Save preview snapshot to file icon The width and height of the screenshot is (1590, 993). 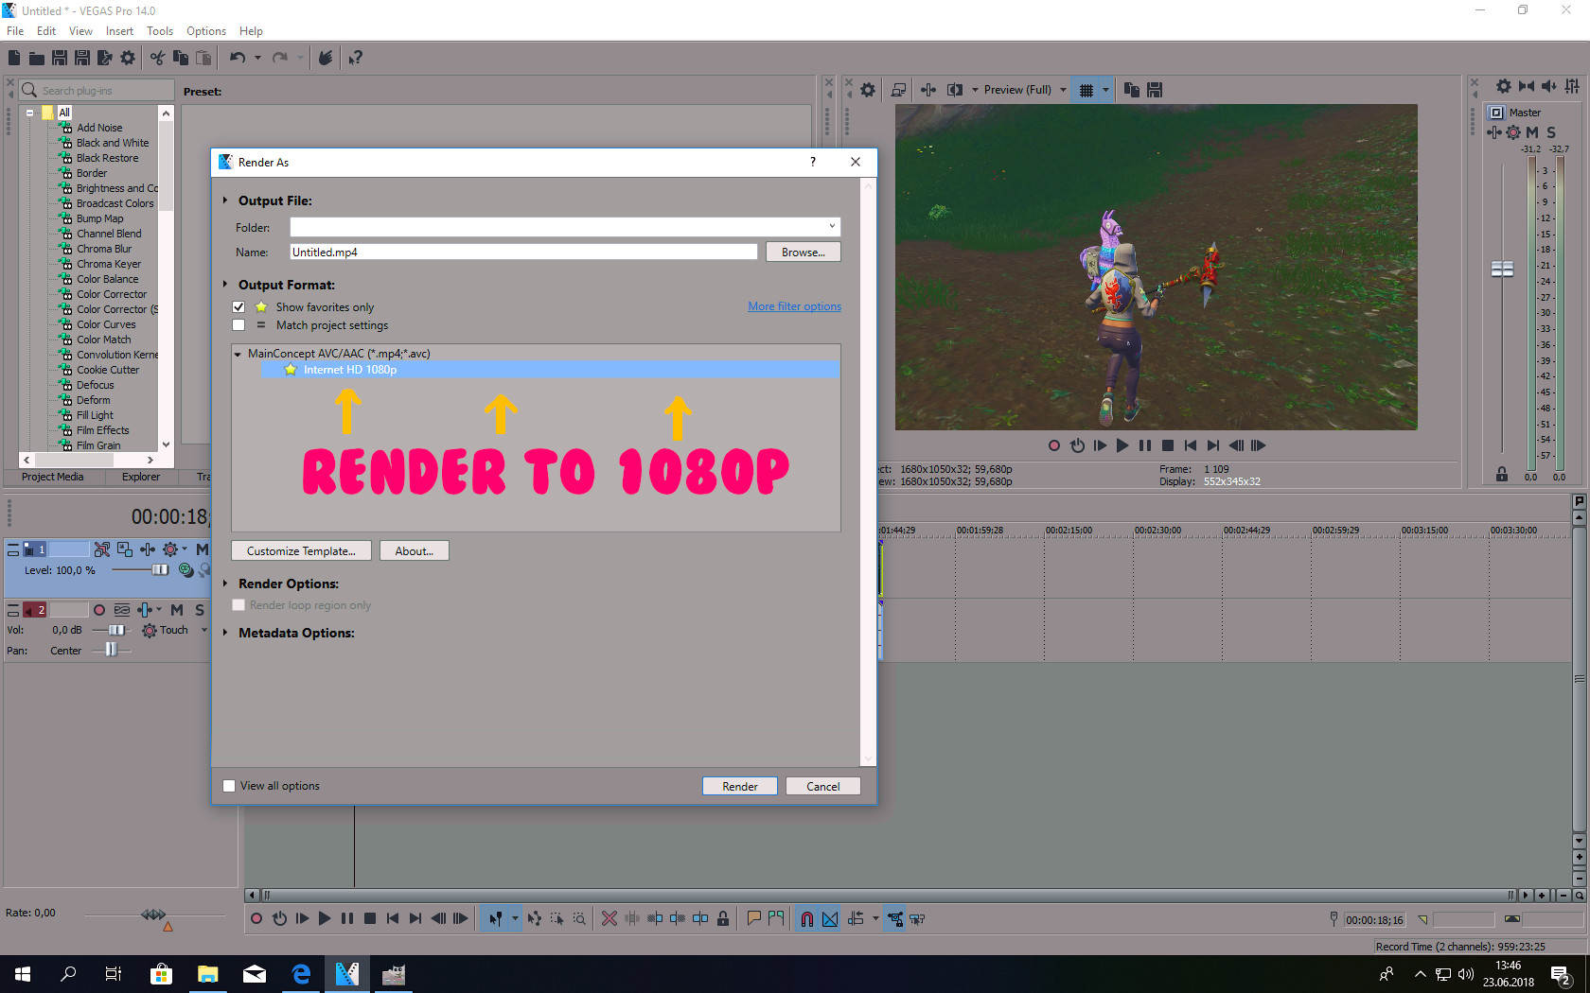pos(1155,90)
